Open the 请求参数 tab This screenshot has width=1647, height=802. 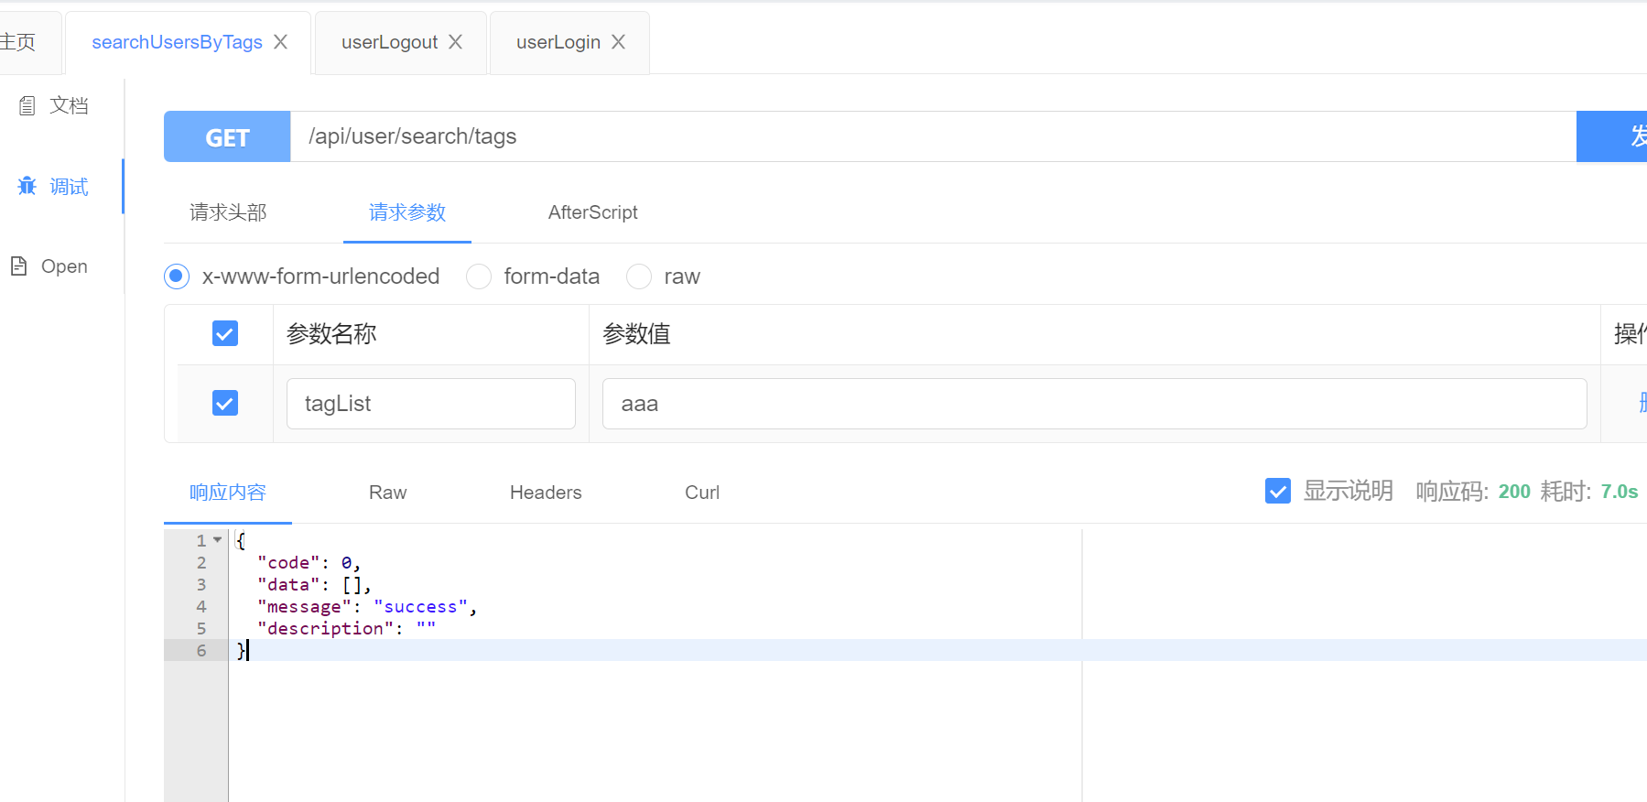(407, 212)
